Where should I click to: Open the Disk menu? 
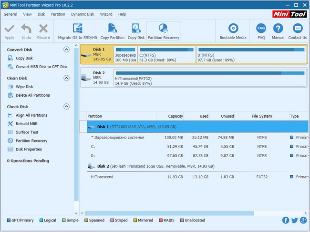click(41, 14)
